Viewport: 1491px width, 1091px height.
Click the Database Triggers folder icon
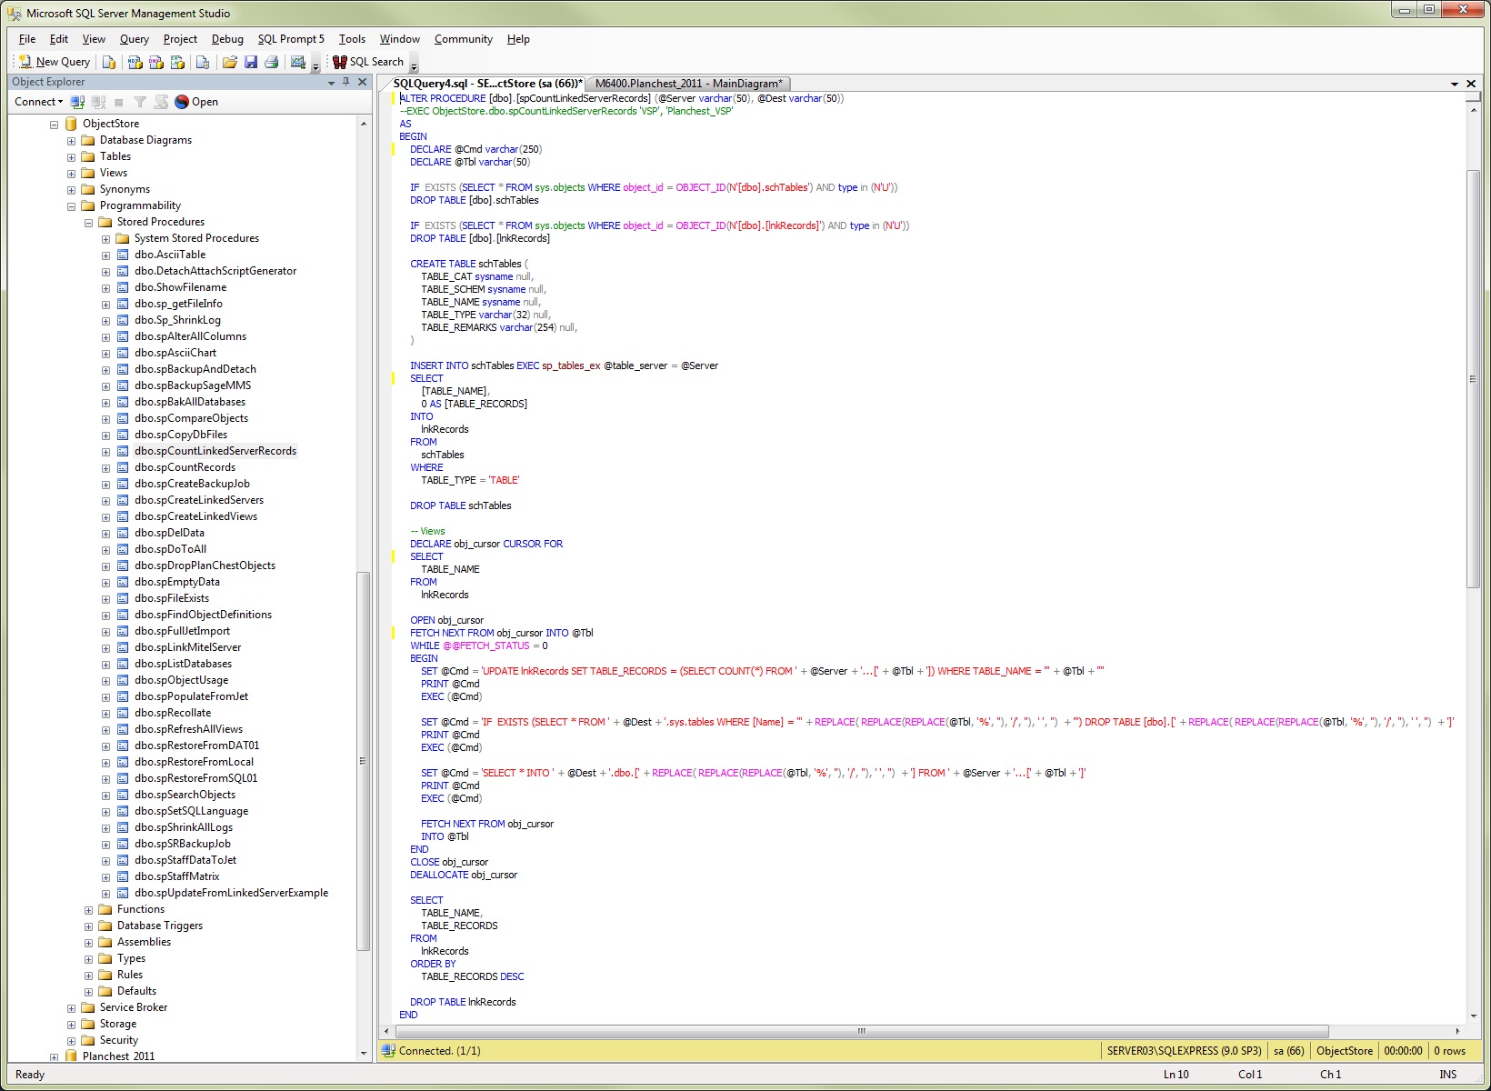click(105, 926)
